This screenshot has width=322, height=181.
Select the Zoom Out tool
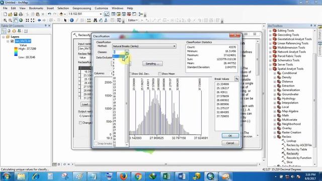pos(10,20)
